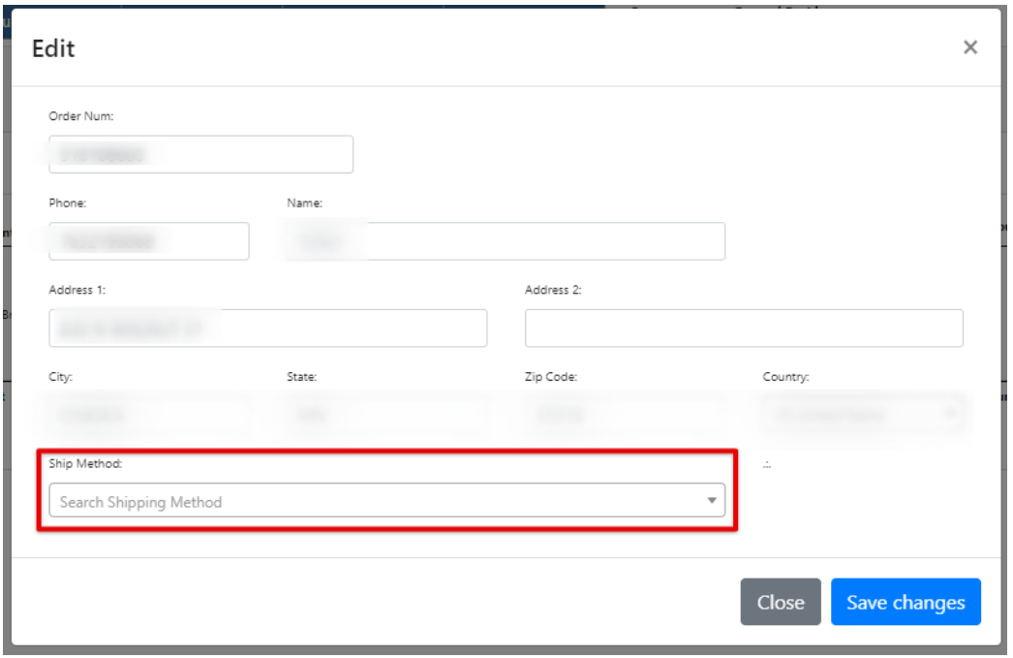Click the Save changes button
The image size is (1013, 658).
point(906,602)
